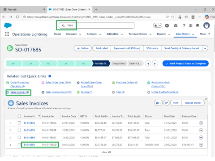
Task: Expand the Company nav menu chevron
Action: click(80, 34)
